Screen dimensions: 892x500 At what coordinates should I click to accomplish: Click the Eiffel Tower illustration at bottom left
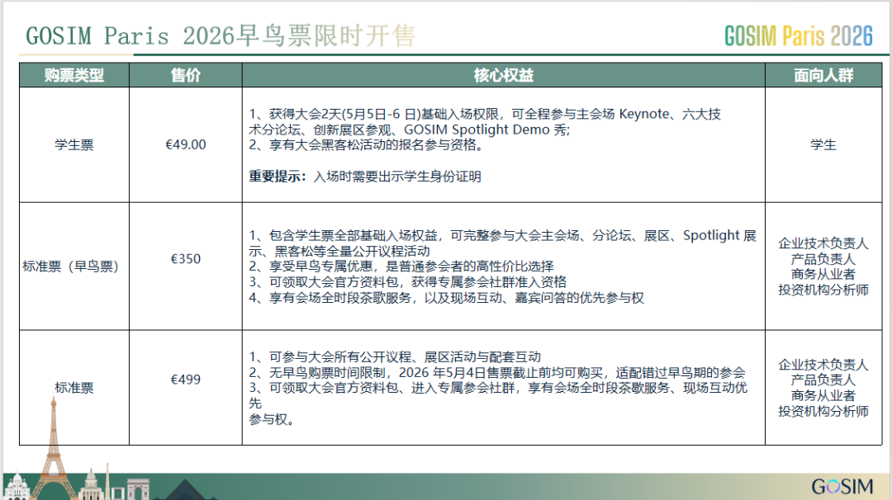(54, 448)
